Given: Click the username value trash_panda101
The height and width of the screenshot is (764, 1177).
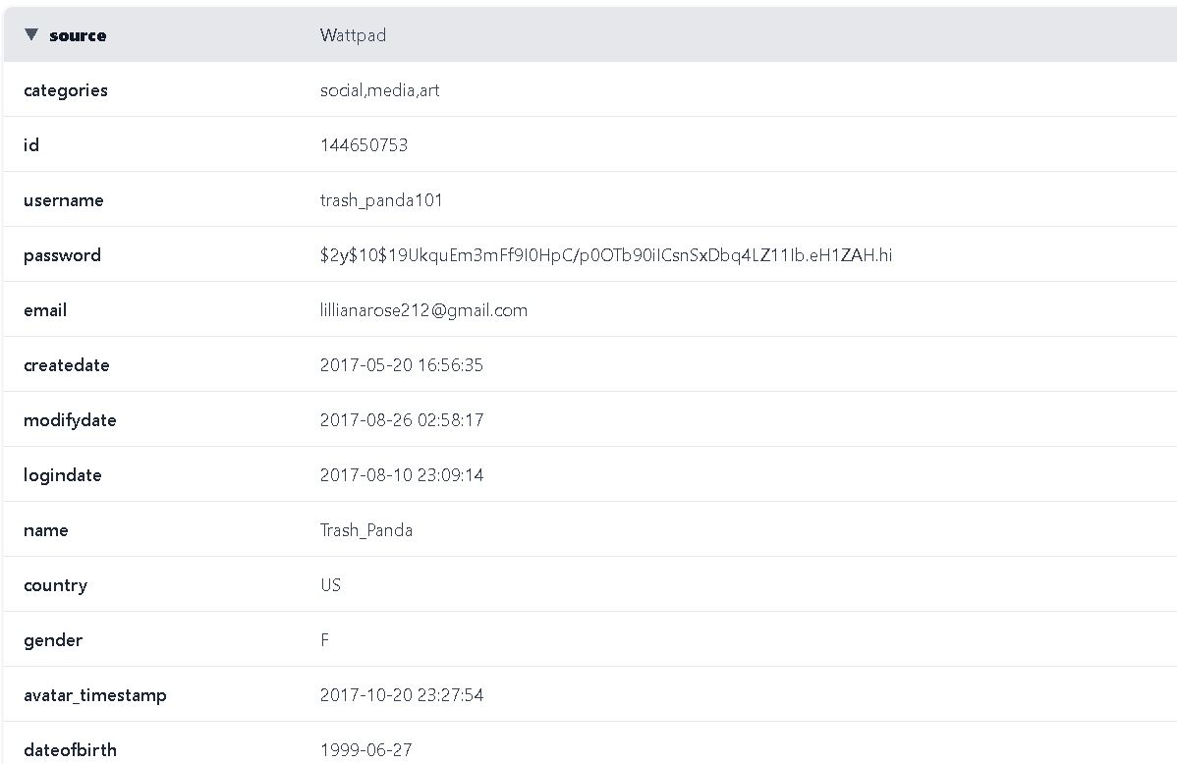Looking at the screenshot, I should click(x=381, y=200).
